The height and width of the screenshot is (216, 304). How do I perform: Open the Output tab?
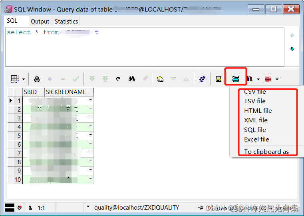click(40, 21)
